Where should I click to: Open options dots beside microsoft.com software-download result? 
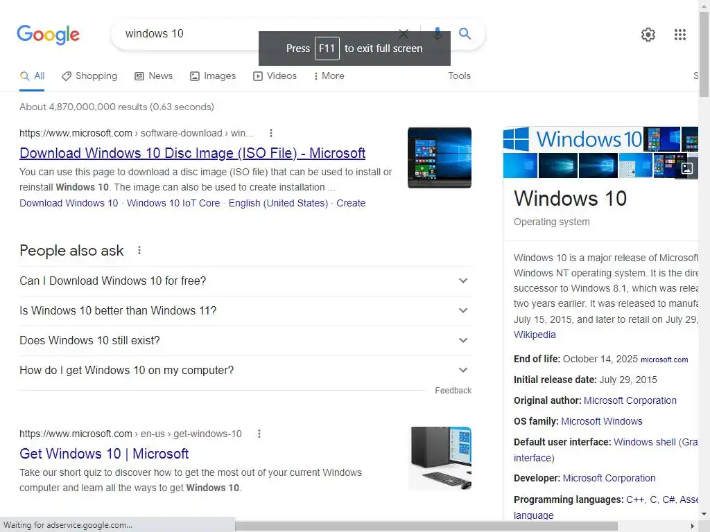[x=271, y=133]
